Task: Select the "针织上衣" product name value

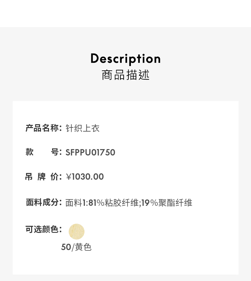Action: click(x=83, y=128)
